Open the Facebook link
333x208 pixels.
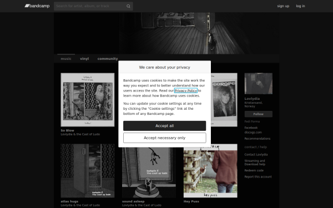coord(251,128)
